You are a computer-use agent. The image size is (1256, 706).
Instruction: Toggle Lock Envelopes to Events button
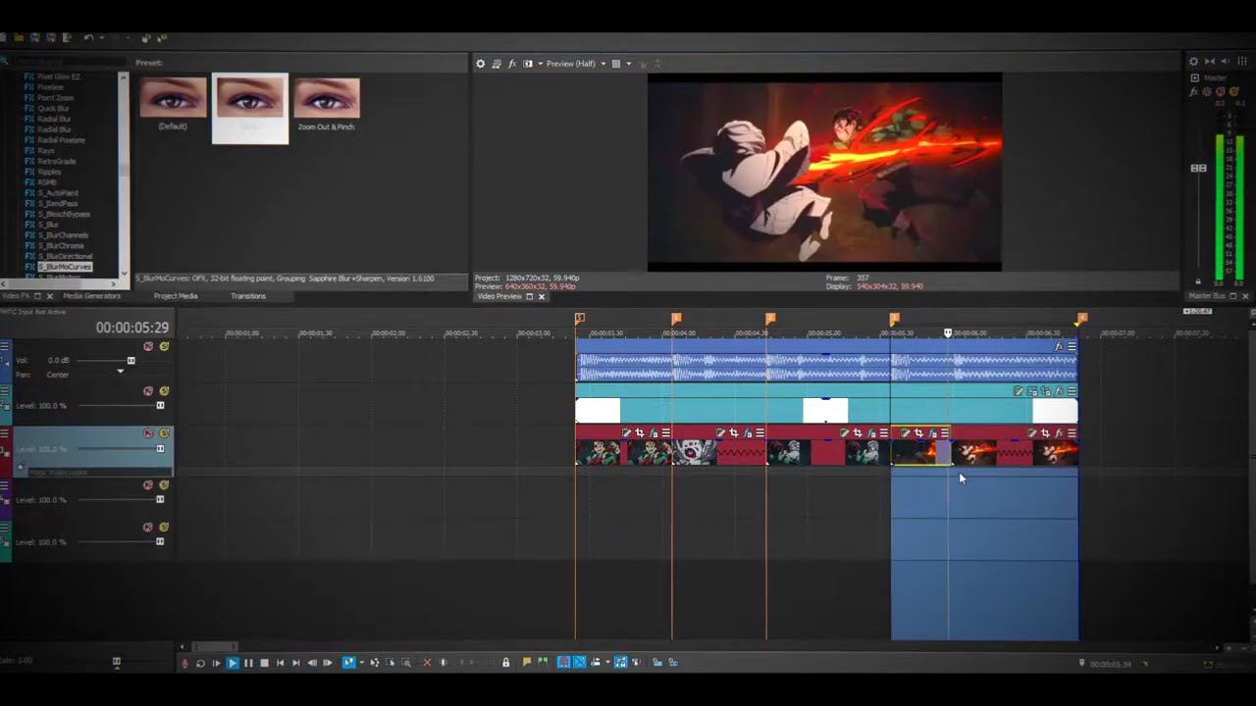[620, 663]
